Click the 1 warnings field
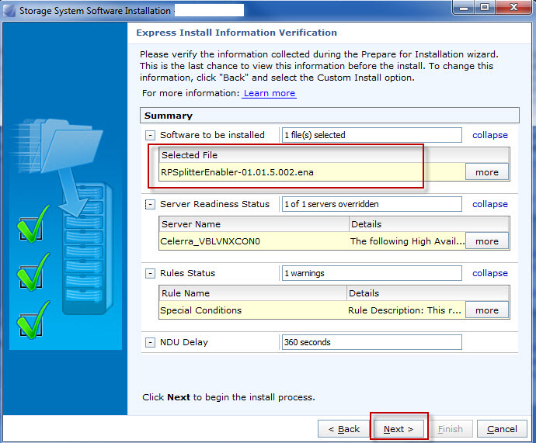The width and height of the screenshot is (536, 443). pos(371,273)
